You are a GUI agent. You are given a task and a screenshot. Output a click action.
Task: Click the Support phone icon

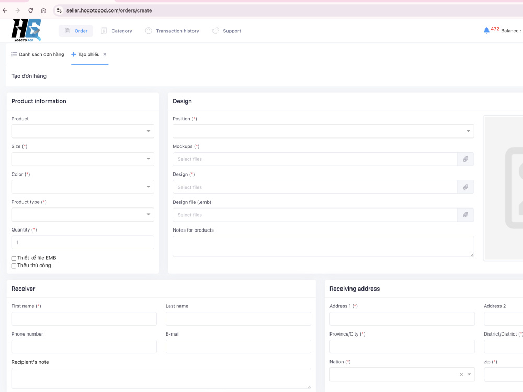(x=215, y=31)
